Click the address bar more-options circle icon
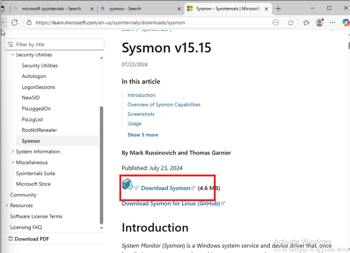Image resolution: width=350 pixels, height=253 pixels. pyautogui.click(x=276, y=22)
